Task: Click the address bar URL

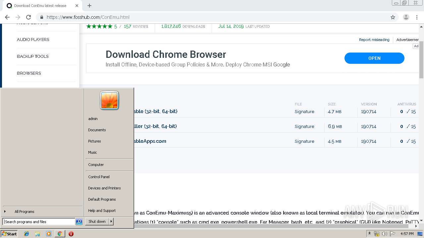Action: (x=88, y=17)
